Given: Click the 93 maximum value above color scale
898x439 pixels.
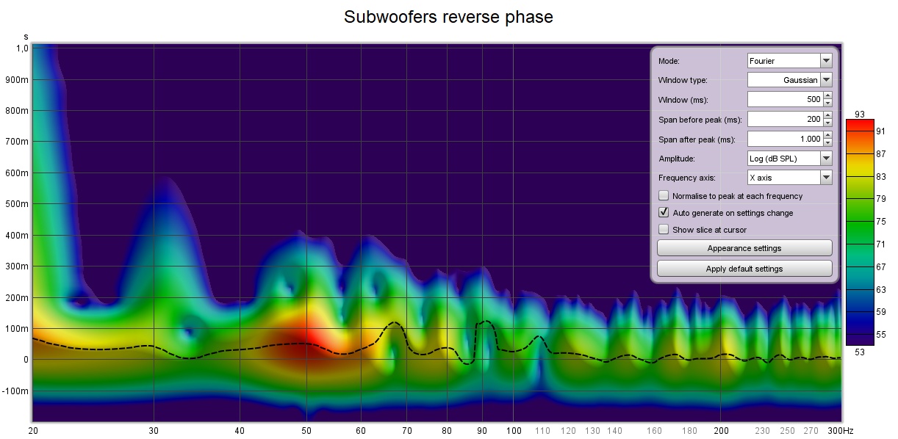Looking at the screenshot, I should click(860, 114).
